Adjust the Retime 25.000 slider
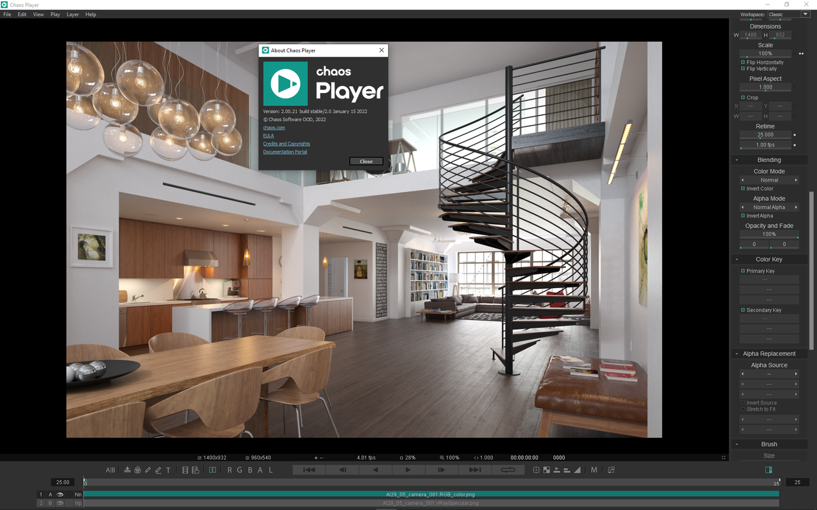 (x=765, y=135)
